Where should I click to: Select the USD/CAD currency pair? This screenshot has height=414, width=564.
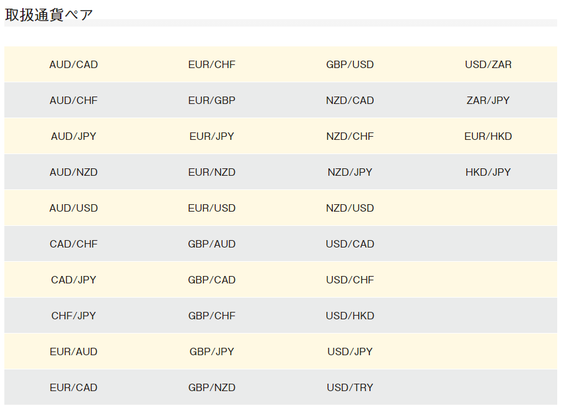click(x=350, y=244)
